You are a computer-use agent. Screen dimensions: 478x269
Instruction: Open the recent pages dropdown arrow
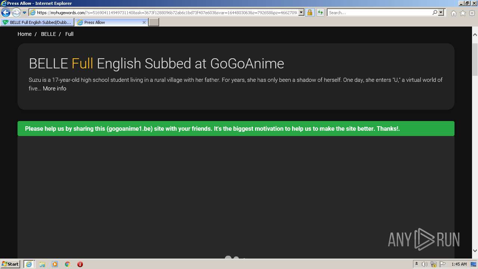pos(24,13)
